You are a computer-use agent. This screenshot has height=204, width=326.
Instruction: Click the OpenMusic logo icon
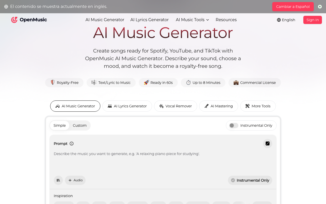coord(14,20)
